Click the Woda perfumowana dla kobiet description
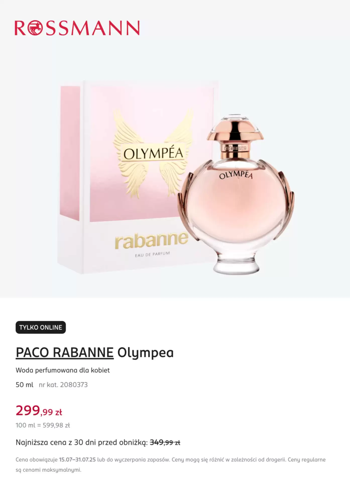350x502 pixels. click(x=63, y=370)
